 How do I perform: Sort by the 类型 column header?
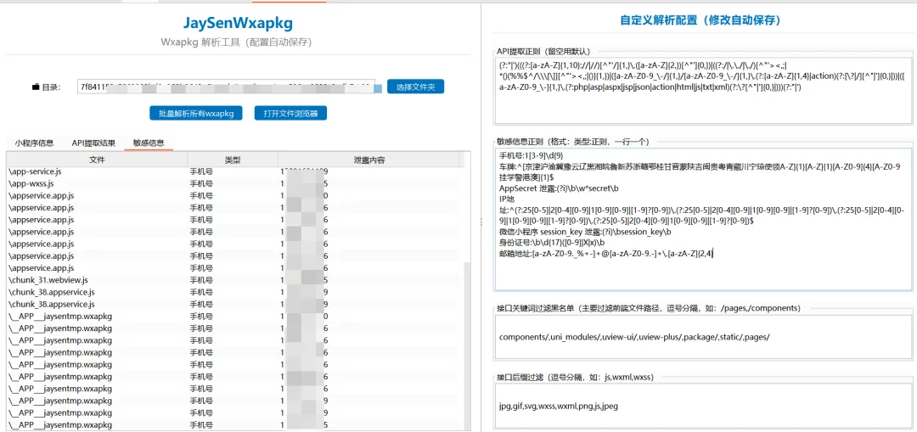233,160
